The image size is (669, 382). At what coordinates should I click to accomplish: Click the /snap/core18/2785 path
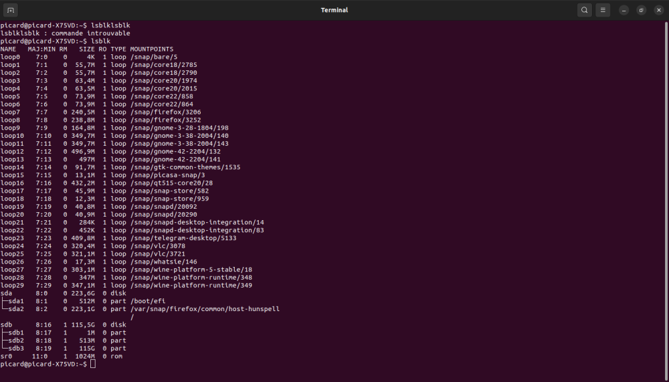[163, 65]
